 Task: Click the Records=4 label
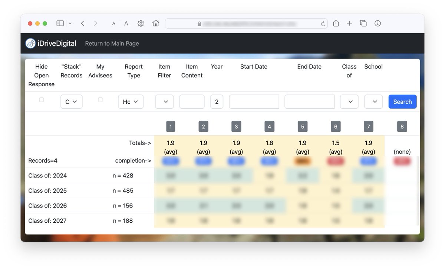coord(43,161)
